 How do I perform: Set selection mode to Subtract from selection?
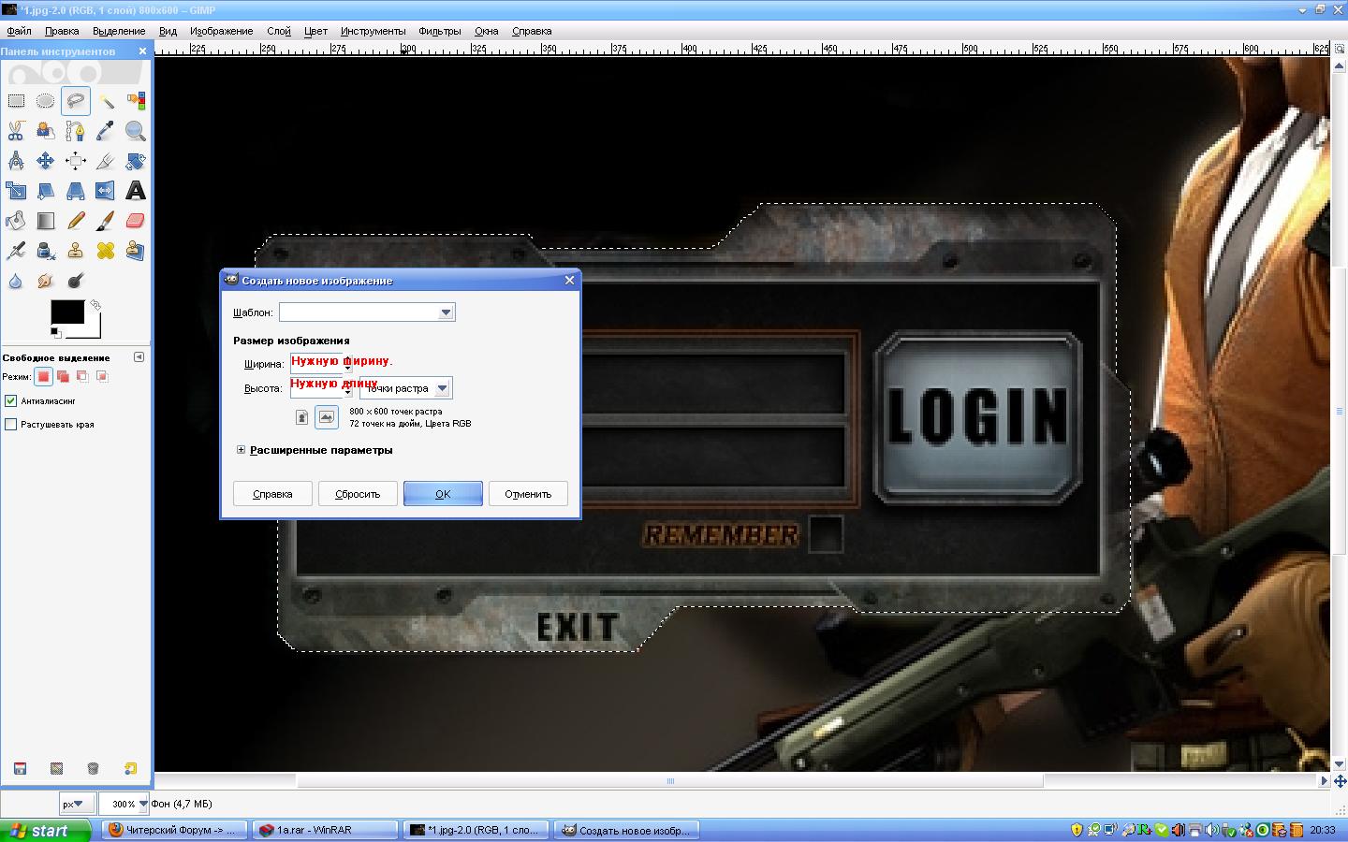click(82, 377)
